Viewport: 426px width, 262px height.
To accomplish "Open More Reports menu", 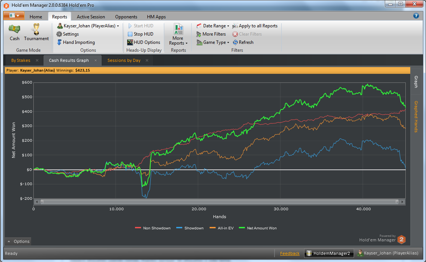I will point(178,34).
